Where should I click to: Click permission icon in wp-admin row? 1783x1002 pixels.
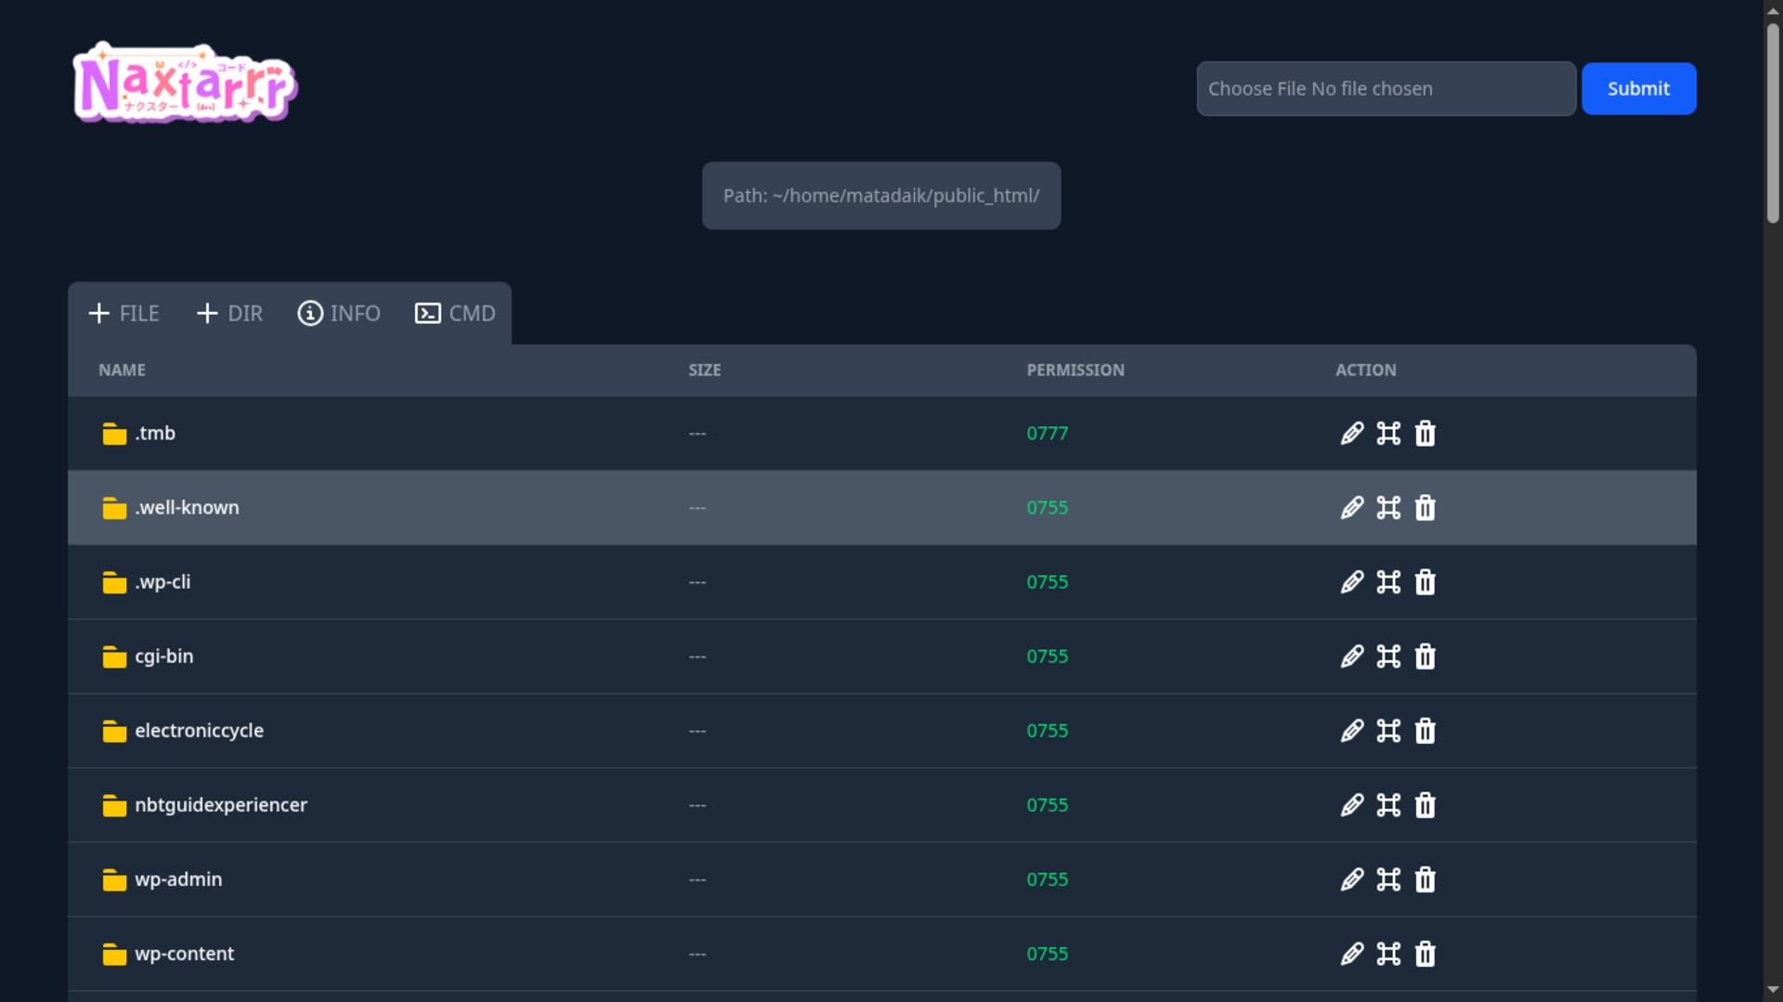pyautogui.click(x=1388, y=879)
